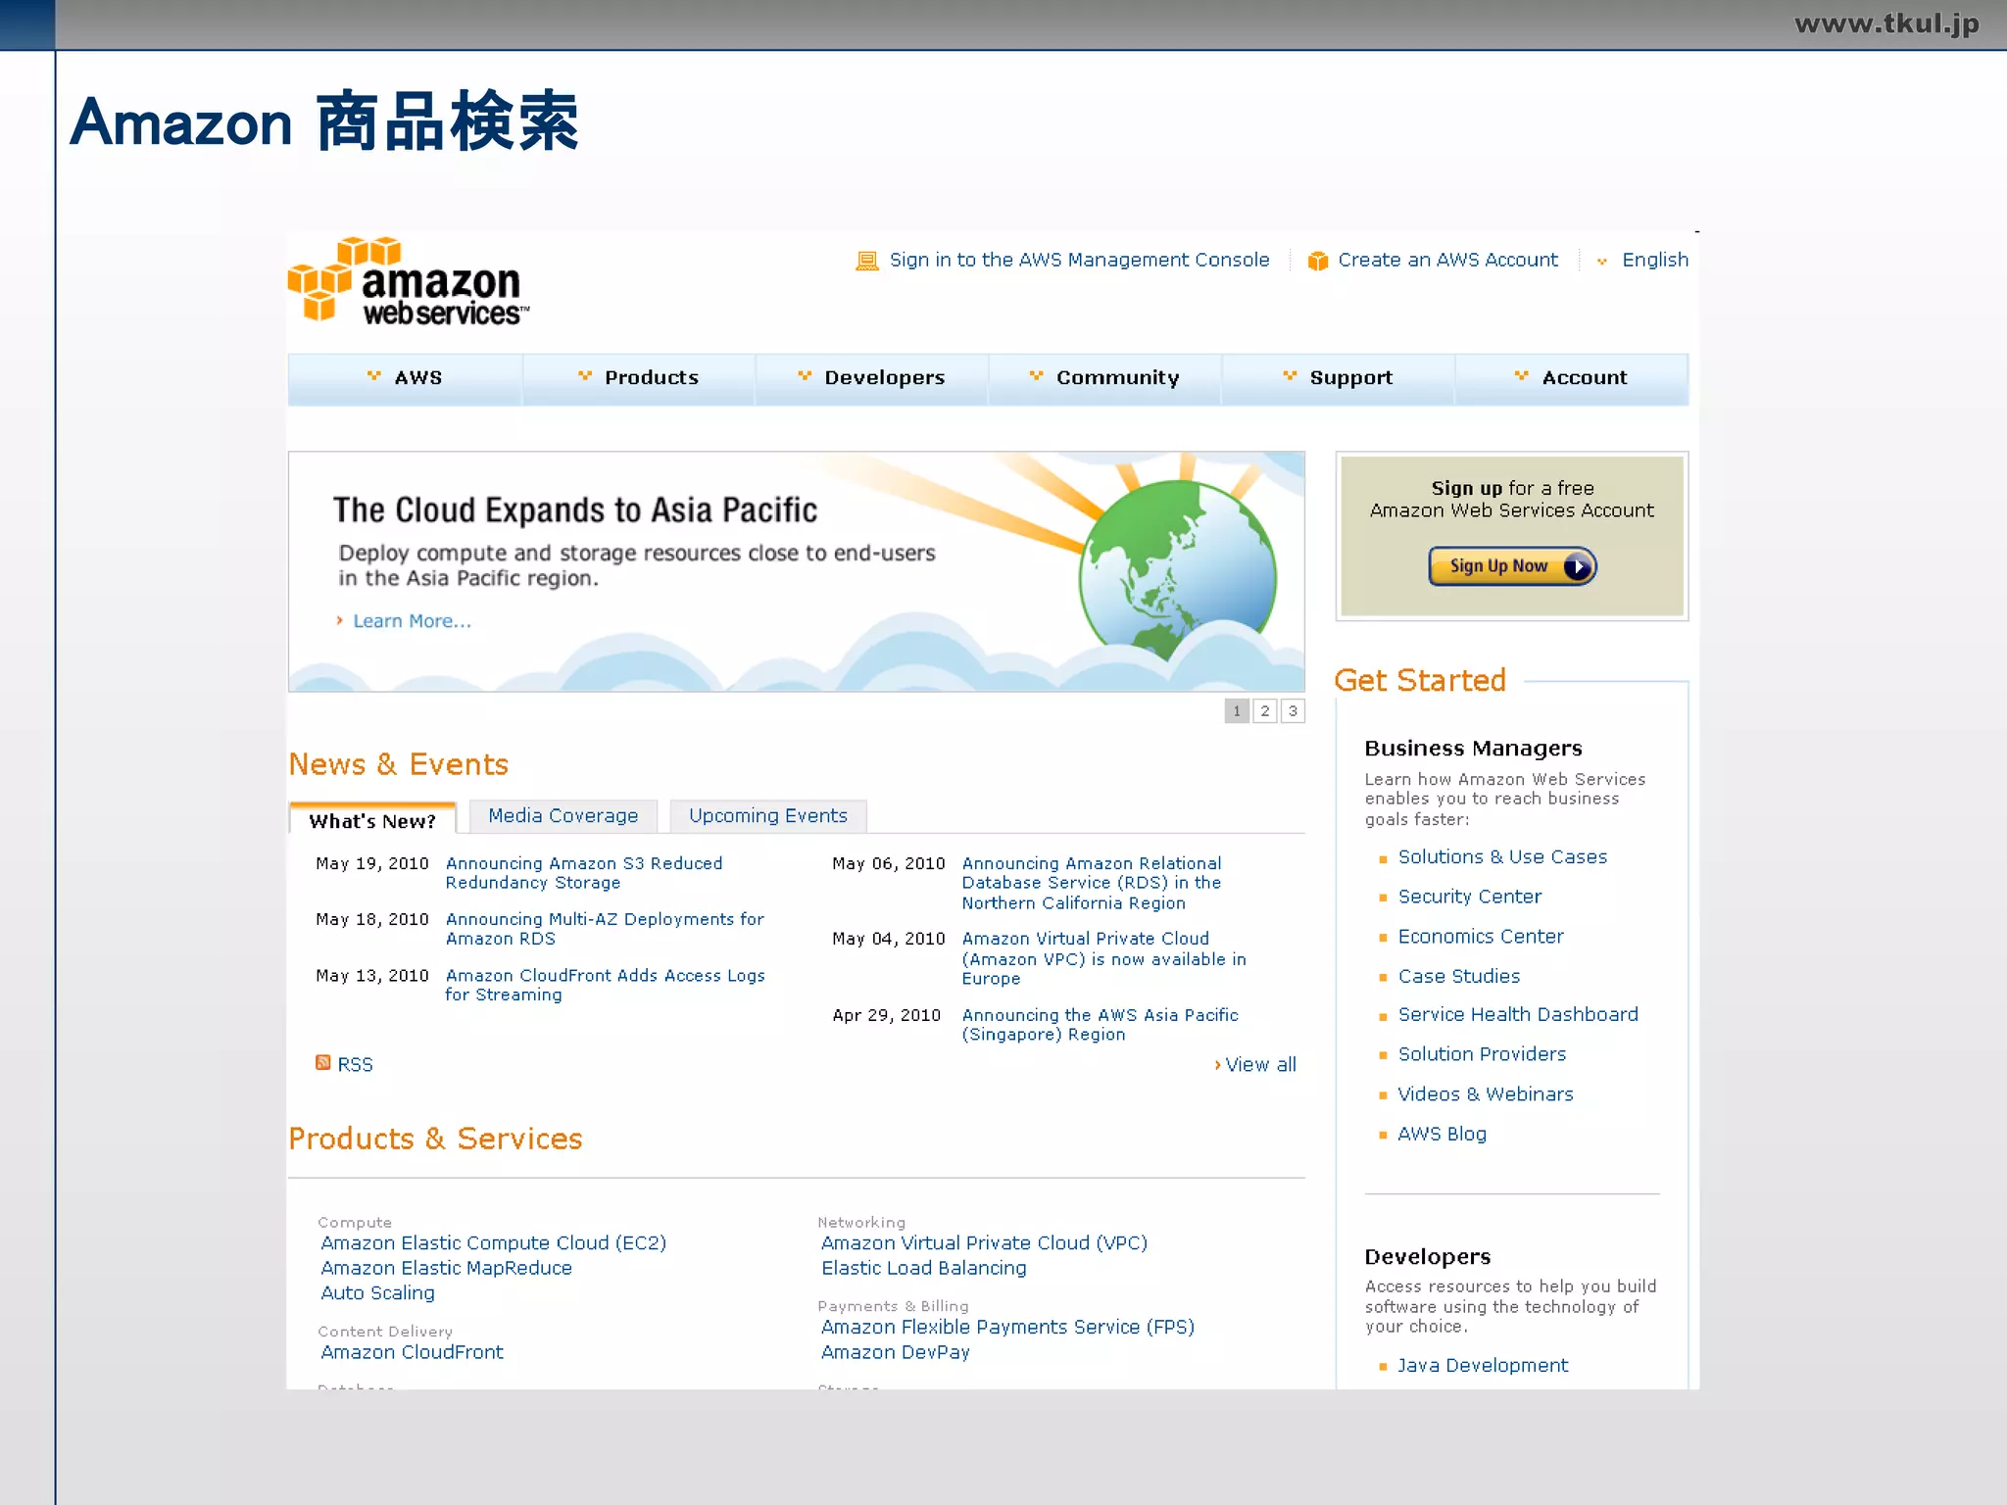Screen dimensions: 2007x1505
Task: Open the Create an AWS Account link
Action: 1447,260
